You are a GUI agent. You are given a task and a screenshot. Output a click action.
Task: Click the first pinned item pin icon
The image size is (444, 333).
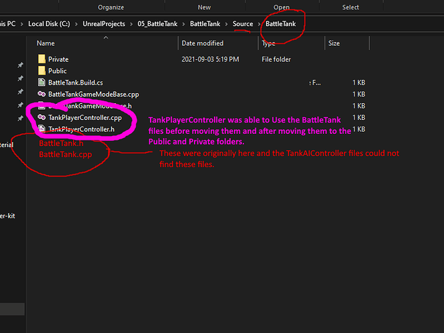[x=21, y=65]
